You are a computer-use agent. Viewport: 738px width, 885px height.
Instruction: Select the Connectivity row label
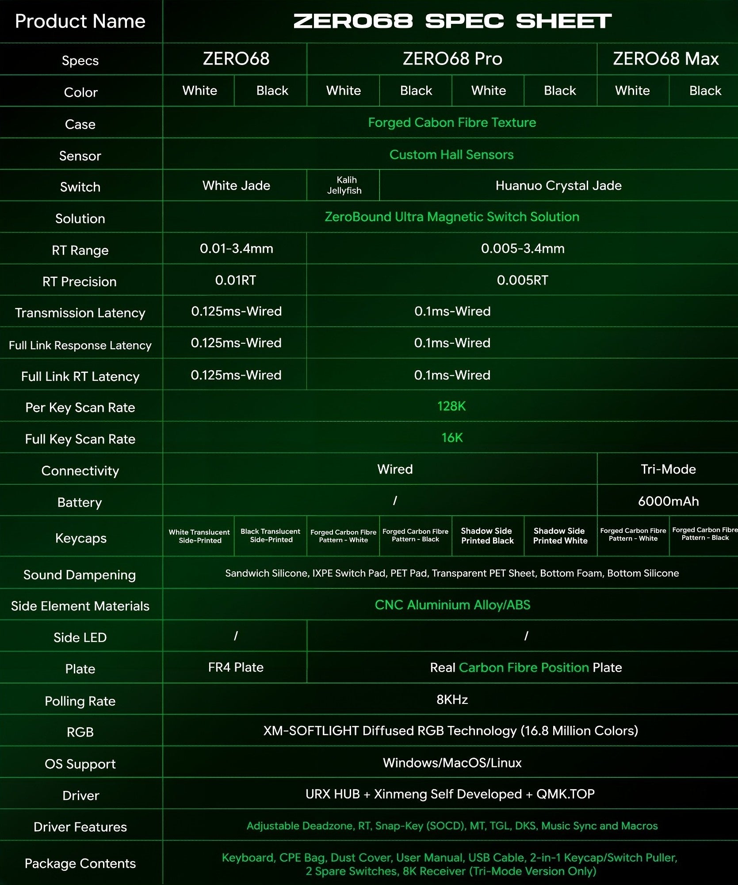(80, 471)
